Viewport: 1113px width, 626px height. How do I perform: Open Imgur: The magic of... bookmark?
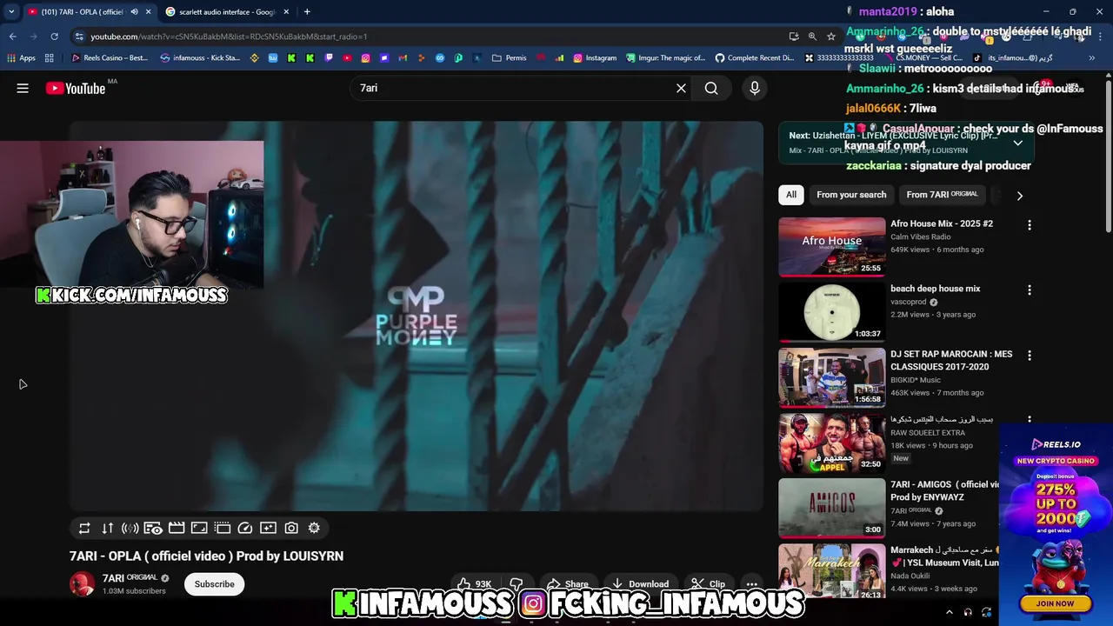[x=666, y=58]
